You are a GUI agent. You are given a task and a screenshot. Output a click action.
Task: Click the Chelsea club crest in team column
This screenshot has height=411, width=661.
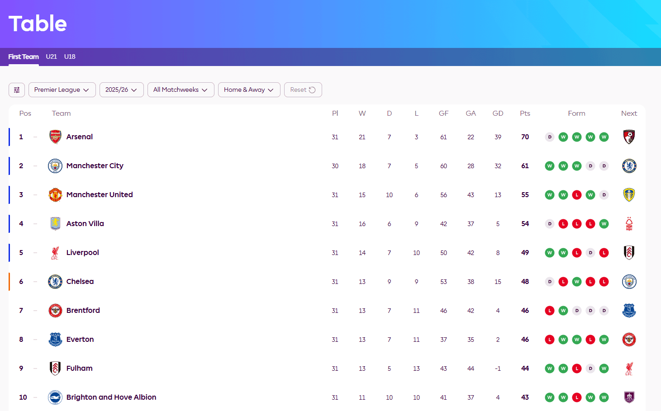pos(55,281)
